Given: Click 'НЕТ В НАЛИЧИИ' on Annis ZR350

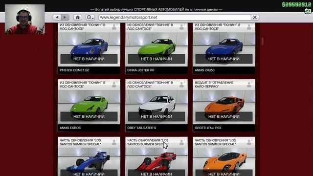Looking at the screenshot, I should click(224, 59).
